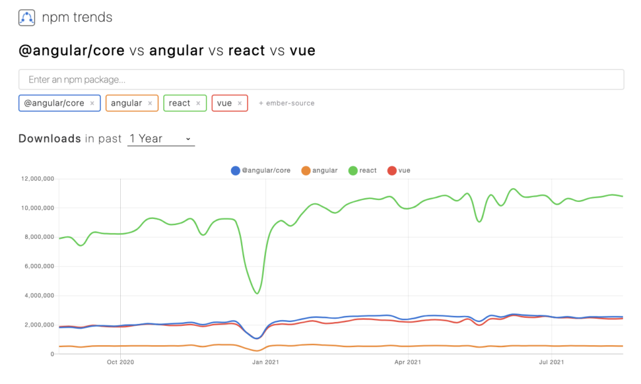641x384 pixels.
Task: Click the dropdown chevron beside 1 Year
Action: (188, 139)
